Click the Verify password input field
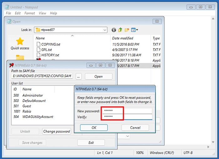The width and height of the screenshot is (219, 159). (x=127, y=117)
